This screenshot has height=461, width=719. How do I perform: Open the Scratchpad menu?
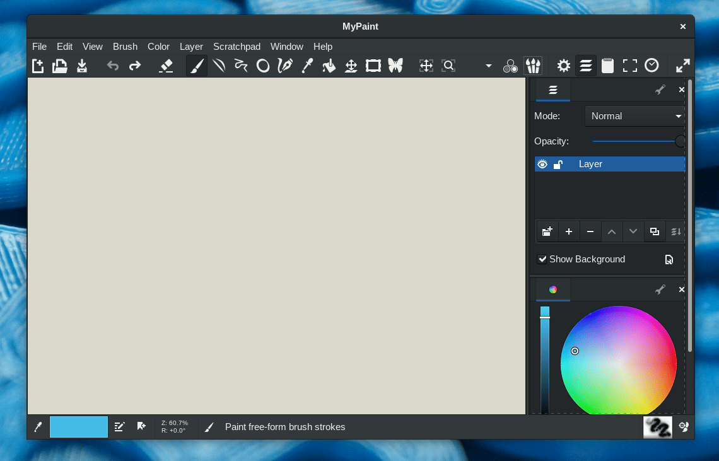pyautogui.click(x=237, y=47)
